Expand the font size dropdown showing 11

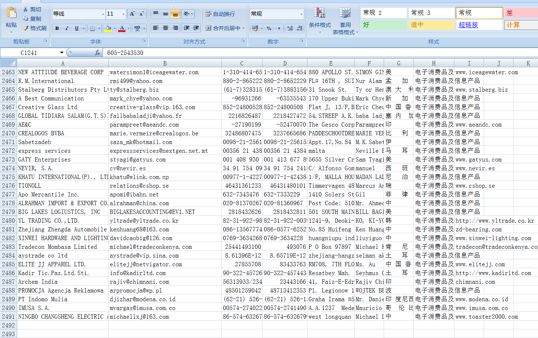click(x=123, y=14)
